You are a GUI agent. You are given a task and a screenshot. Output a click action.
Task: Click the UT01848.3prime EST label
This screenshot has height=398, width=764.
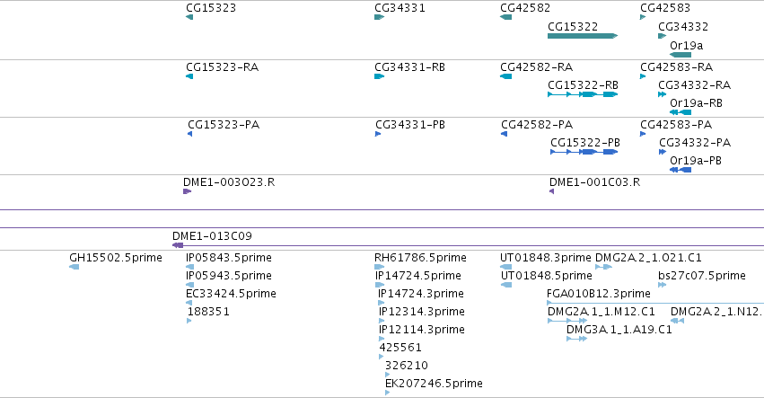pos(546,258)
